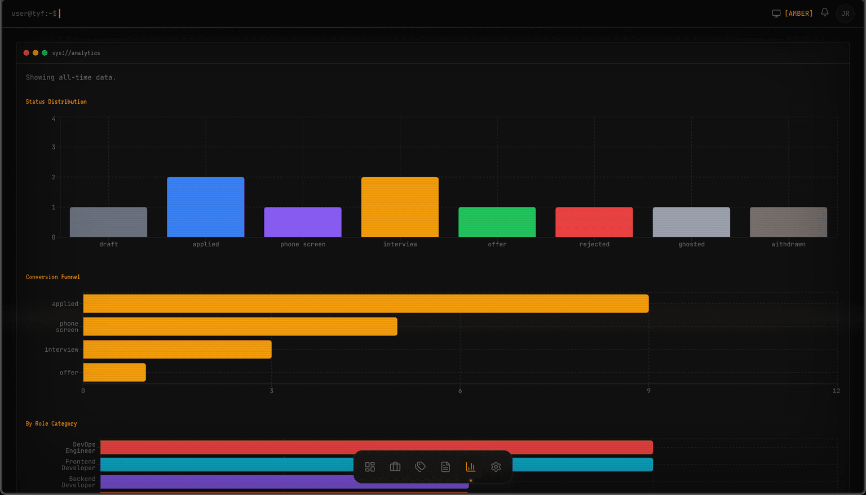Click the red rejected bar
The height and width of the screenshot is (495, 866).
tap(594, 222)
